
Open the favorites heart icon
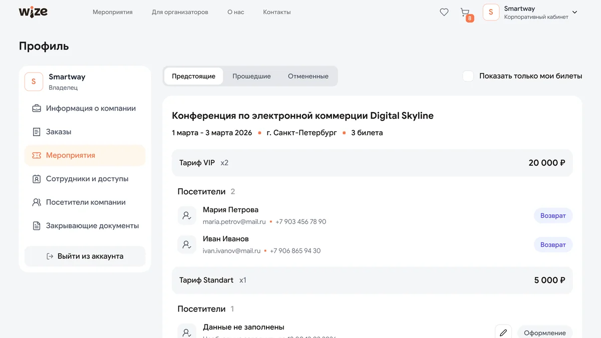click(x=444, y=12)
